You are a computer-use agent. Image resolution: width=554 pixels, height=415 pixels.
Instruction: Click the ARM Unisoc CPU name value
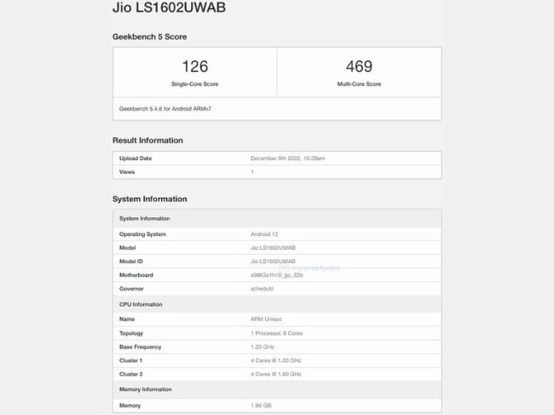(266, 320)
